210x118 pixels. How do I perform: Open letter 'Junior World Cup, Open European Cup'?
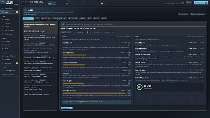pyautogui.click(x=40, y=25)
